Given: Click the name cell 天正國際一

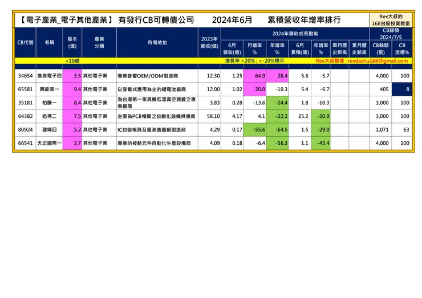Looking at the screenshot, I should tap(49, 143).
